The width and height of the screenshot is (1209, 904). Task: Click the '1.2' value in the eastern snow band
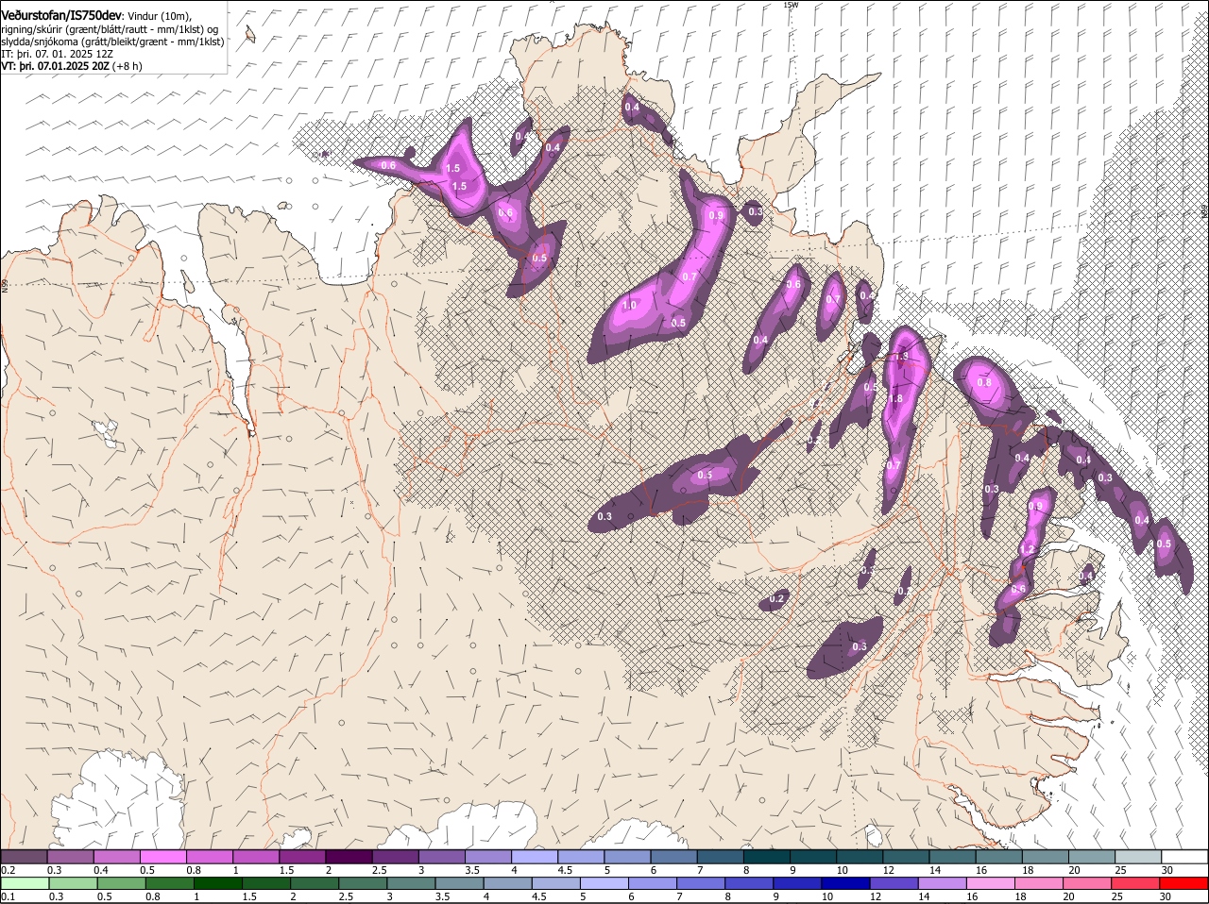tap(1029, 549)
